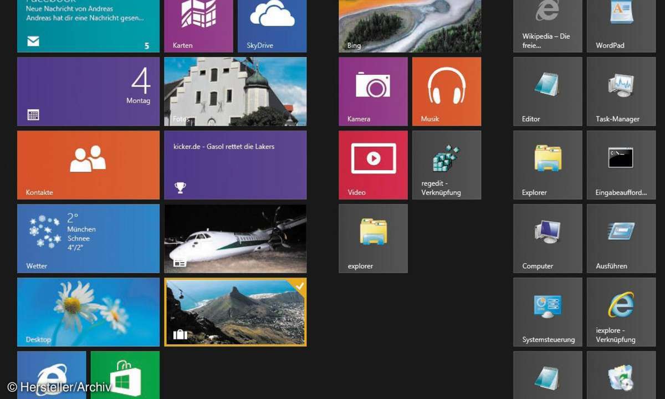Open kicker.de Gasol rettet die Lakers tile
This screenshot has width=665, height=399.
[236, 165]
